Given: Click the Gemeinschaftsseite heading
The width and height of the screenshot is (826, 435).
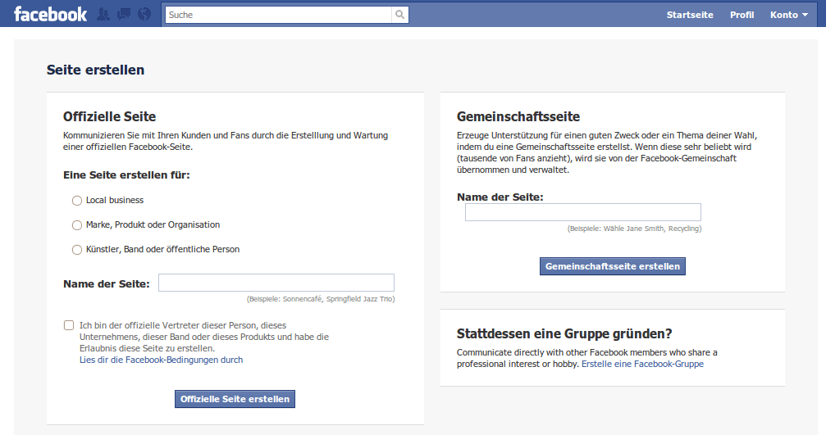Looking at the screenshot, I should 518,116.
